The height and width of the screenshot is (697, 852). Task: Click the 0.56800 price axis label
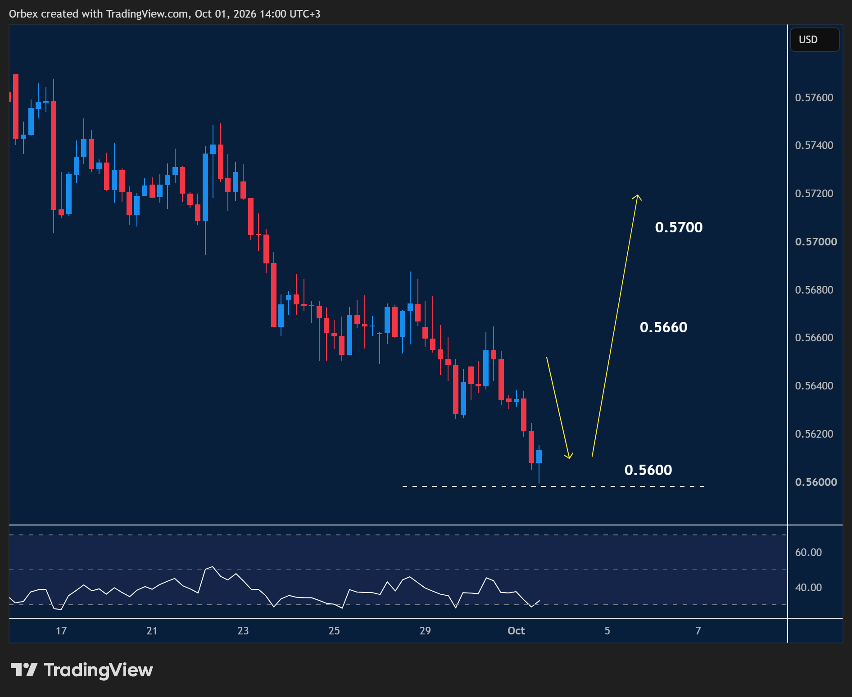(814, 290)
